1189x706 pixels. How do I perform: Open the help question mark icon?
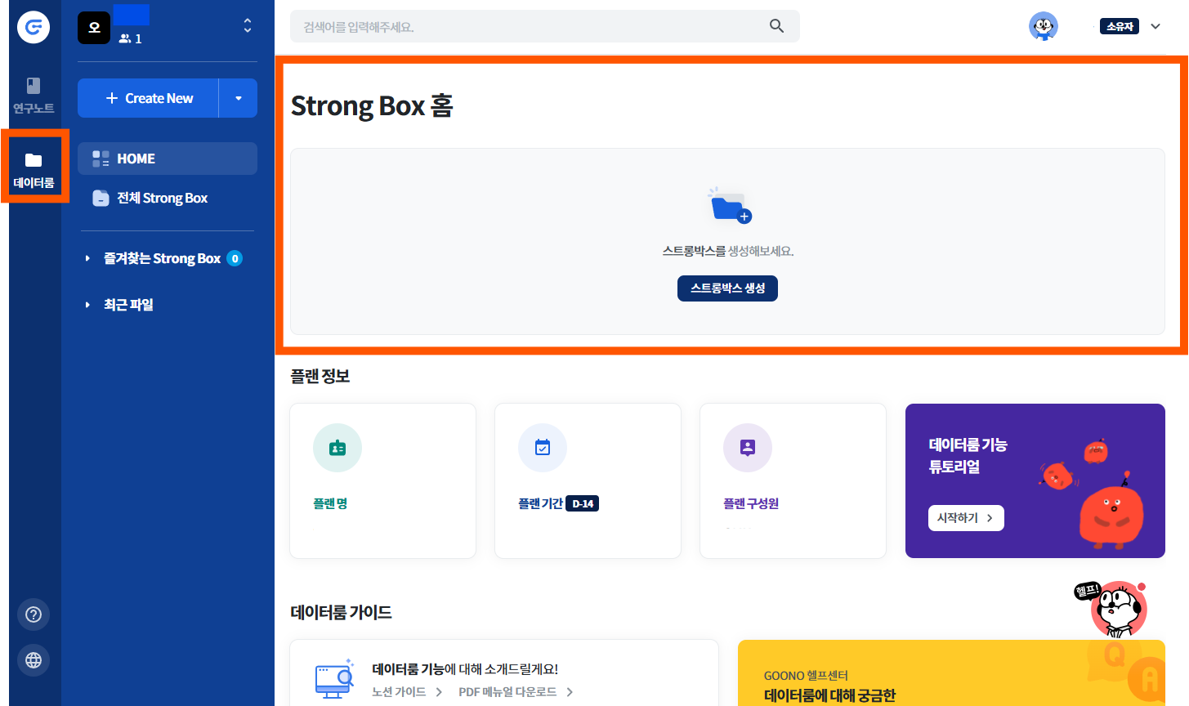(34, 614)
